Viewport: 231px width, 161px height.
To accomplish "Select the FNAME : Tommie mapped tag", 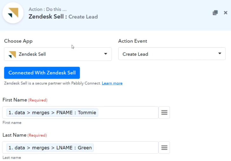I will pyautogui.click(x=52, y=113).
